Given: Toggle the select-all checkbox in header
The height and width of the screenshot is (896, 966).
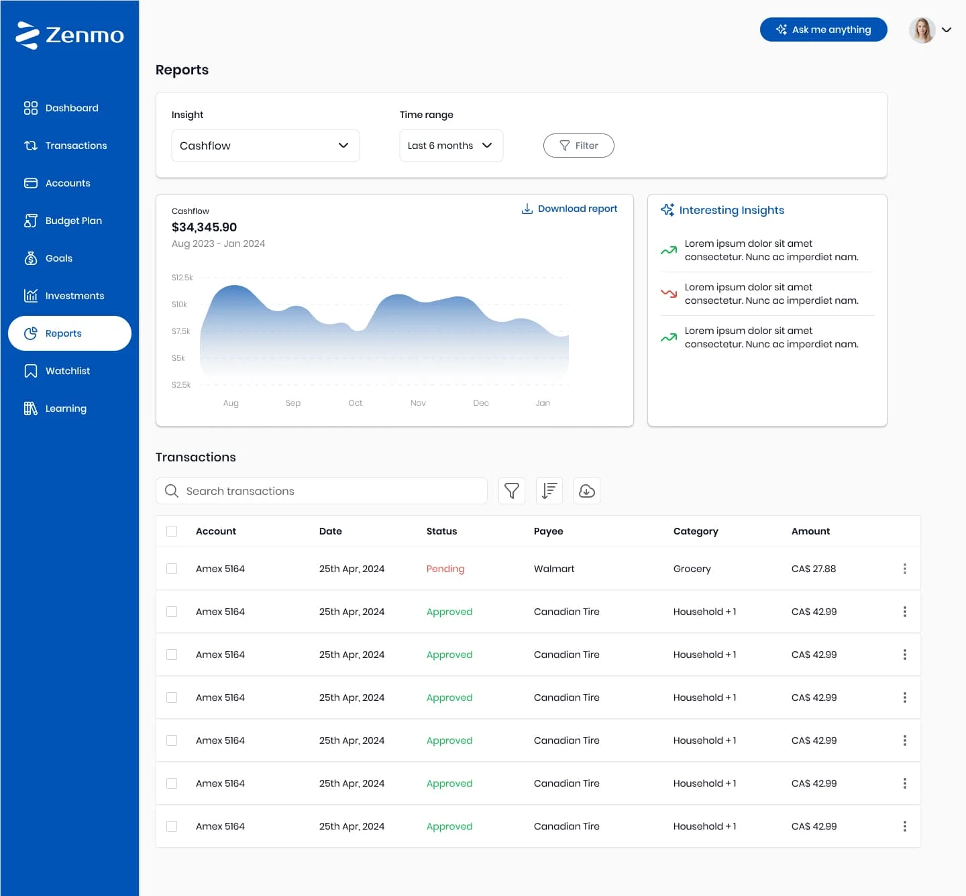Looking at the screenshot, I should [172, 531].
